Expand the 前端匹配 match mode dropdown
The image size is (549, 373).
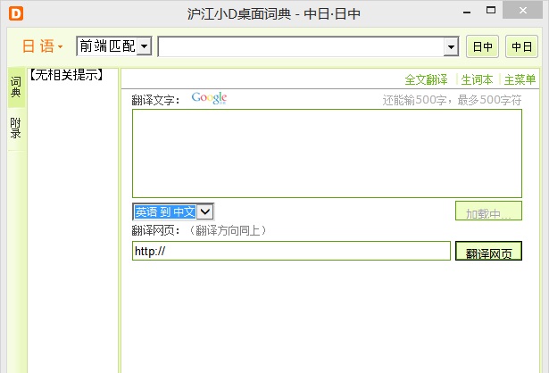tap(144, 46)
